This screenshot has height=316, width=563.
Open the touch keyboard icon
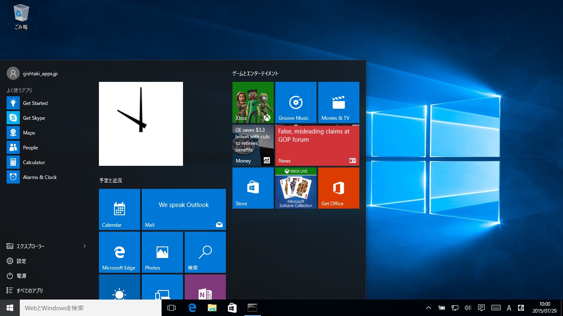[496, 308]
